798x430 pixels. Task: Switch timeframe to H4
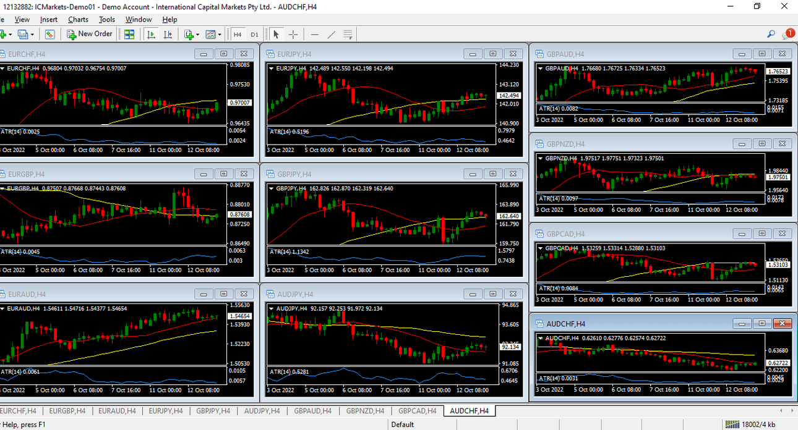click(x=238, y=34)
